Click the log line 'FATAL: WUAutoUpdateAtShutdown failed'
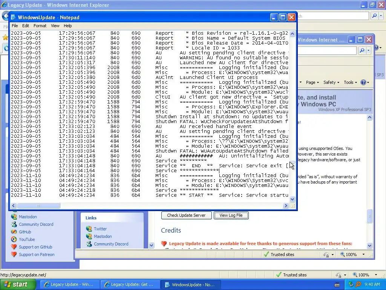 (x=234, y=151)
